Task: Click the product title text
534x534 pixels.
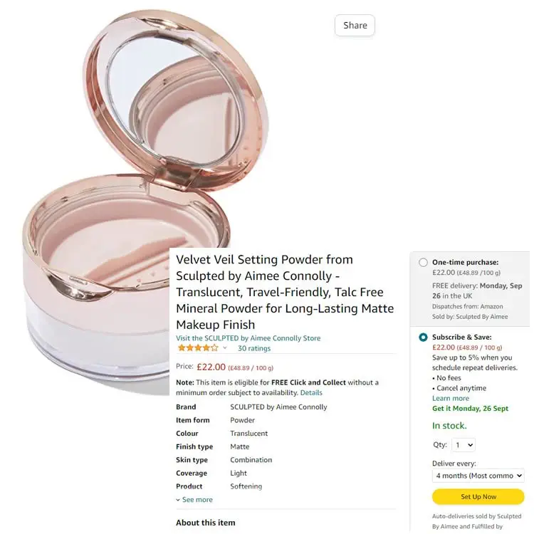Action: [285, 292]
